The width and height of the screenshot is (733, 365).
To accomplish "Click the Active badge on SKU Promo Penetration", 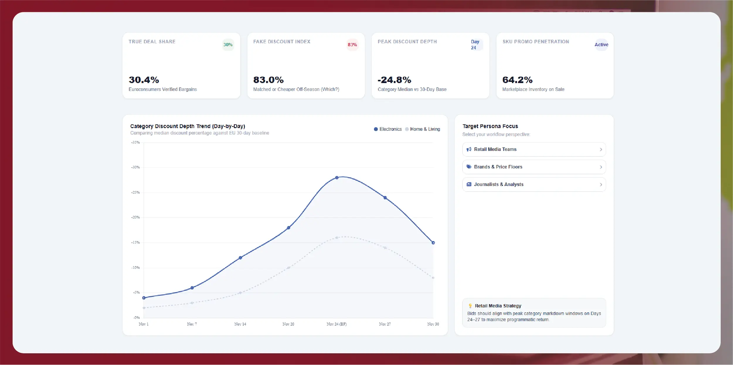I will [601, 45].
